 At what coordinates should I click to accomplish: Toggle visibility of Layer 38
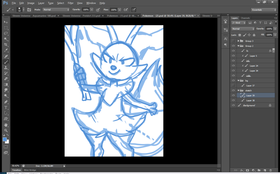233,101
